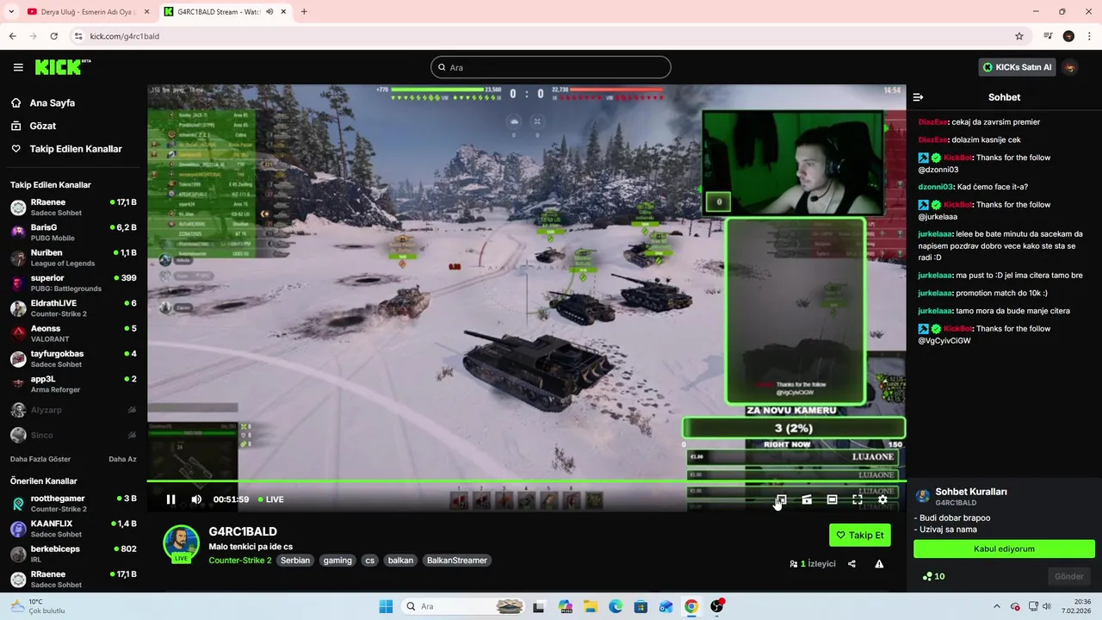The height and width of the screenshot is (620, 1102).
Task: Open OBS Studio from taskbar
Action: (x=717, y=606)
